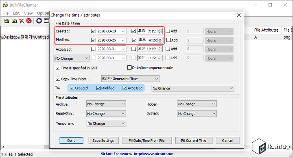
Task: Toggle the Modified date checkbox
Action: (x=93, y=40)
